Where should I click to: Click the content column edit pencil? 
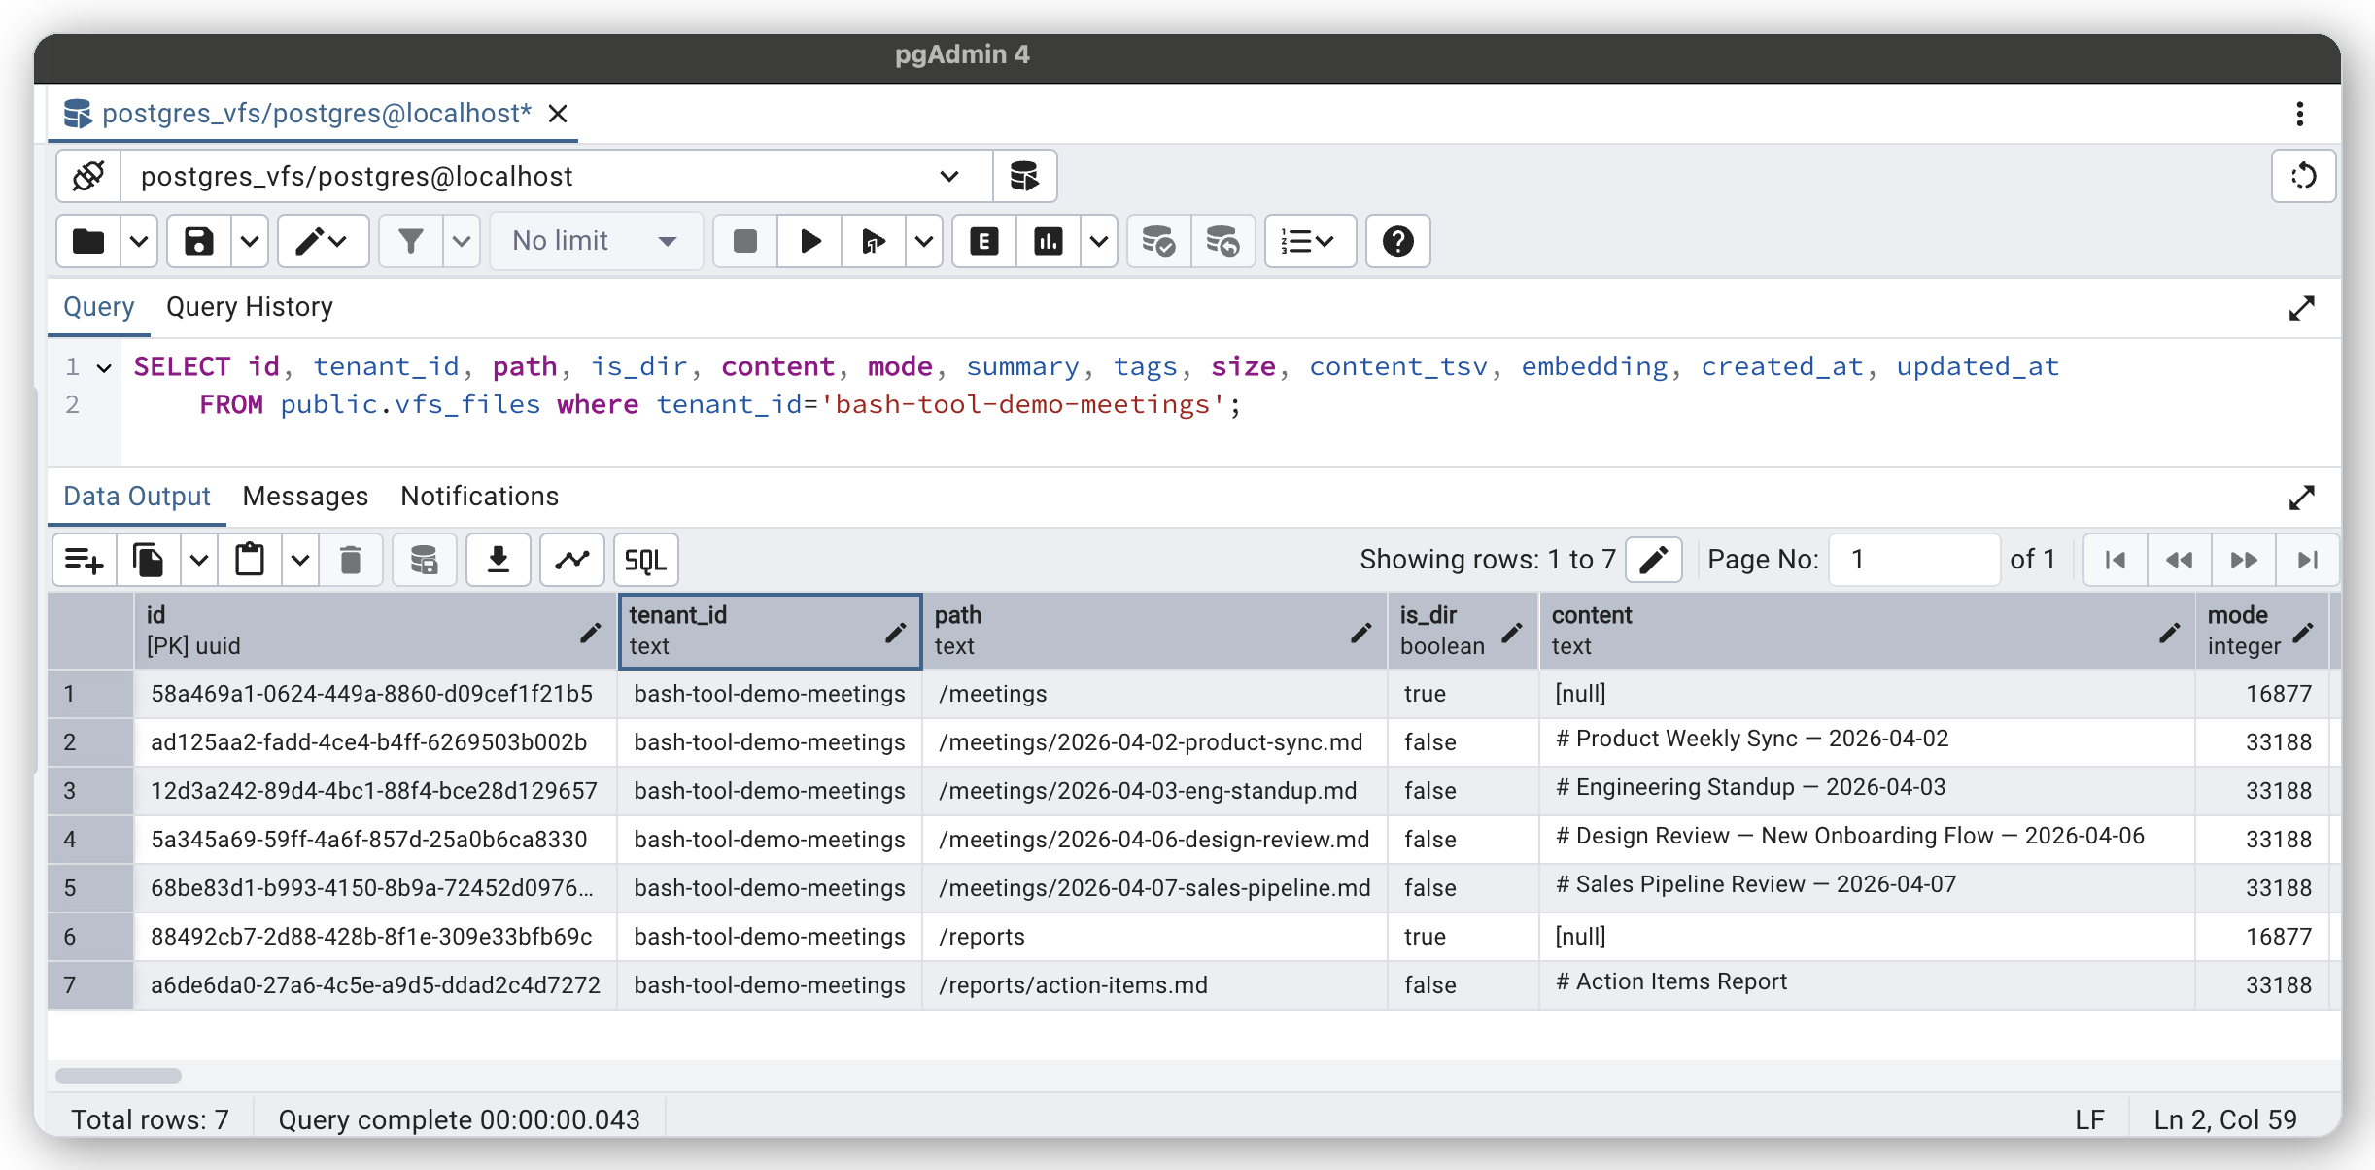click(x=2169, y=633)
